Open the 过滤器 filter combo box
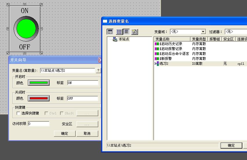Image resolution: width=247 pixels, height=160 pixels. 235,32
